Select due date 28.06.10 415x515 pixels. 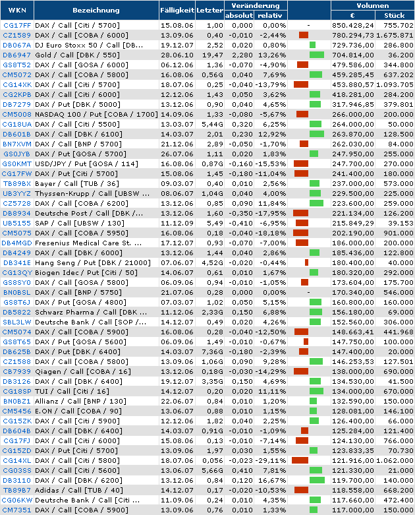tap(177, 55)
